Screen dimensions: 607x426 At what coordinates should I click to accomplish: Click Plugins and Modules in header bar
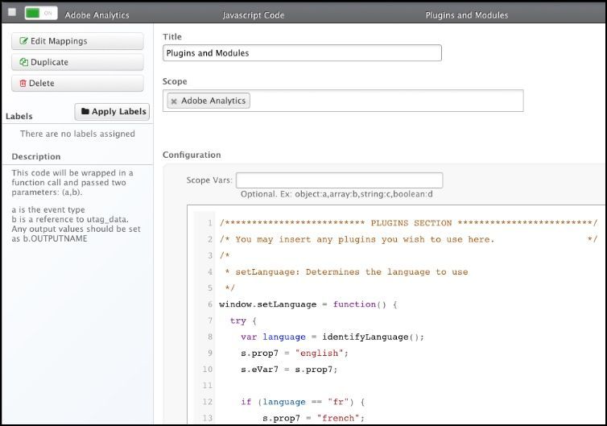pyautogui.click(x=466, y=14)
